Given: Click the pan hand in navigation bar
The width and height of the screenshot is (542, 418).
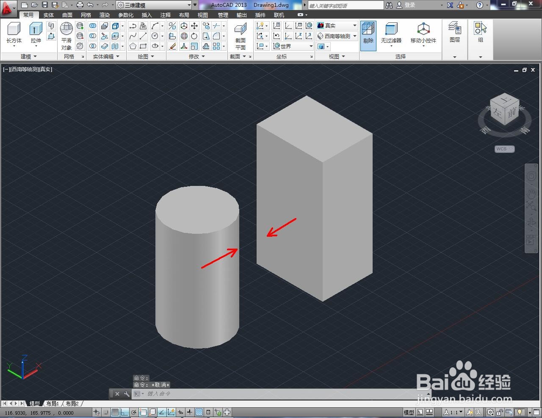Looking at the screenshot, I should pos(531,193).
